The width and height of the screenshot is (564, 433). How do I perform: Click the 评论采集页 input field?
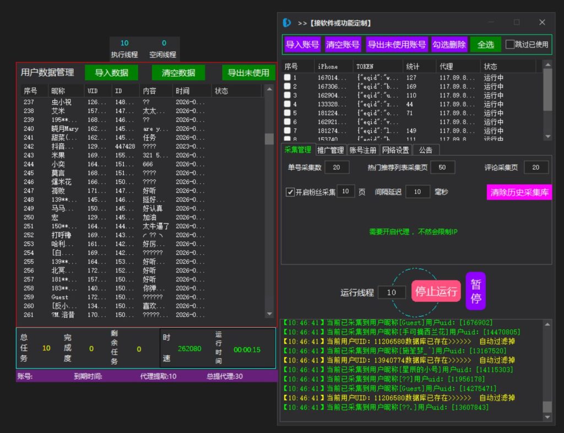click(536, 167)
